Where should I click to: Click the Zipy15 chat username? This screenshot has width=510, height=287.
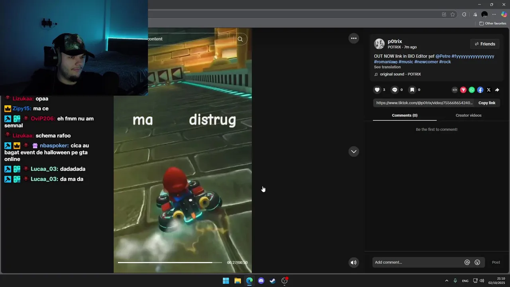click(x=22, y=108)
